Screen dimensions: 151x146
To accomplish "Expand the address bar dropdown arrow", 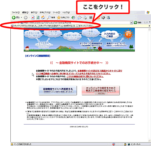I will [x=131, y=23].
